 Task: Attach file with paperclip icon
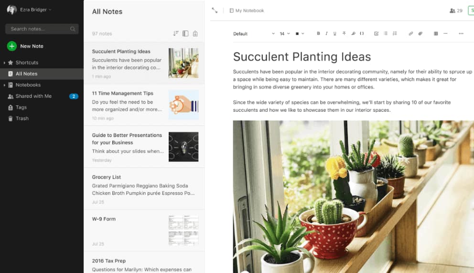pos(420,33)
